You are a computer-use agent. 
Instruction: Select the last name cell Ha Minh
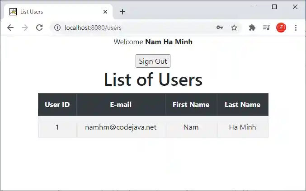click(243, 127)
